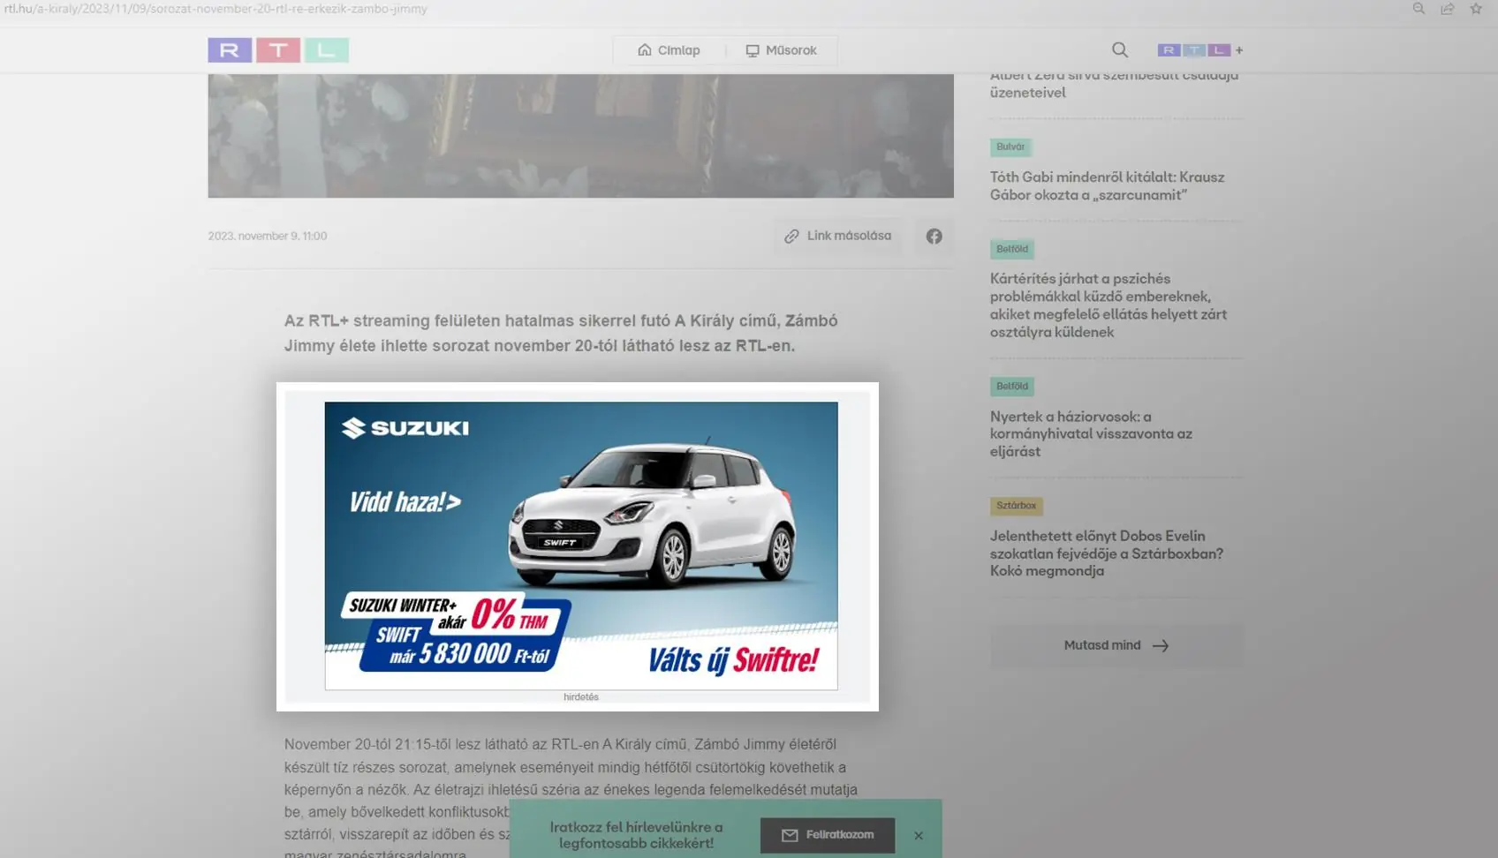Close the newsletter signup banner
The height and width of the screenshot is (858, 1498).
[x=919, y=835]
